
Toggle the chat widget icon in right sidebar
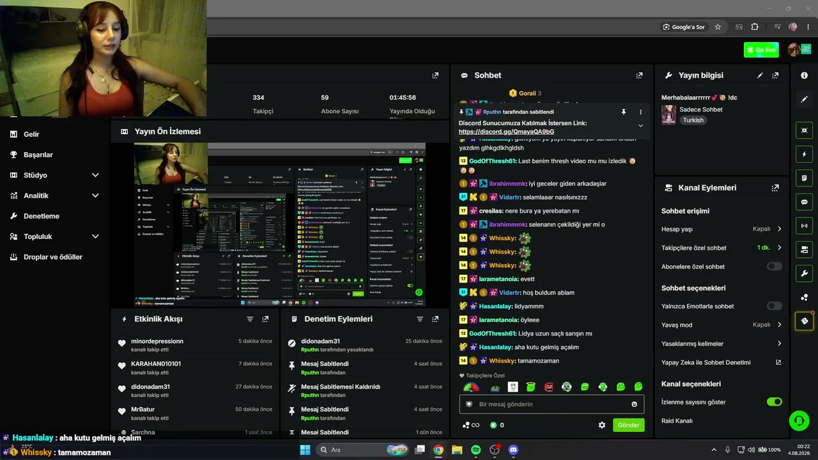click(804, 202)
